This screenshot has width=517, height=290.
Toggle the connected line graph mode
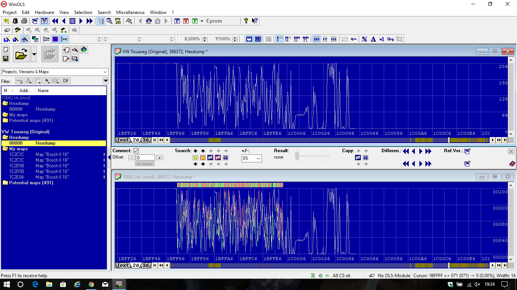pyautogui.click(x=249, y=39)
